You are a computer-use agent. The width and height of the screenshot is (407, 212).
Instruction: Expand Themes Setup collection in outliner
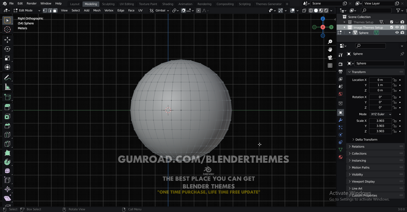tap(345, 22)
